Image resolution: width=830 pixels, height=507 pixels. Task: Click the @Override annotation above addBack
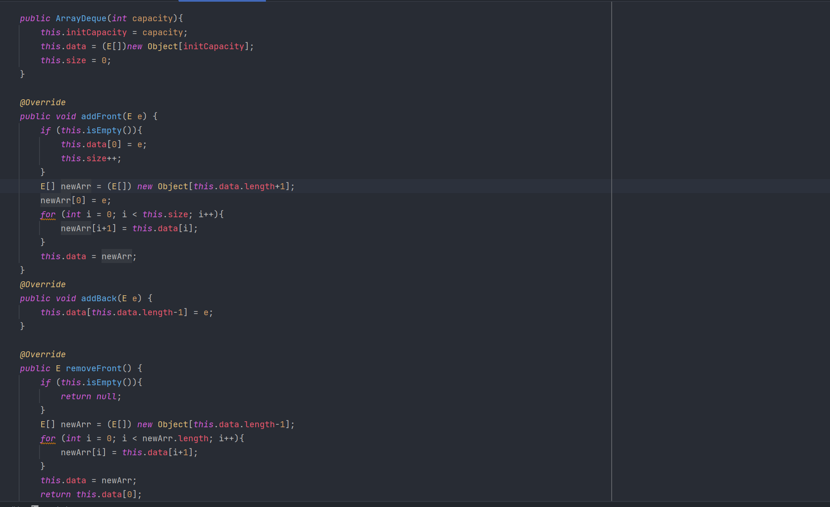tap(42, 284)
